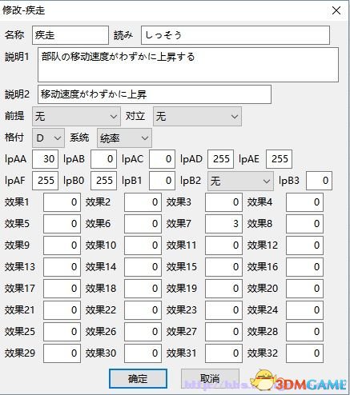The image size is (350, 395).
Task: Select the lpAD input field
Action: pos(221,159)
